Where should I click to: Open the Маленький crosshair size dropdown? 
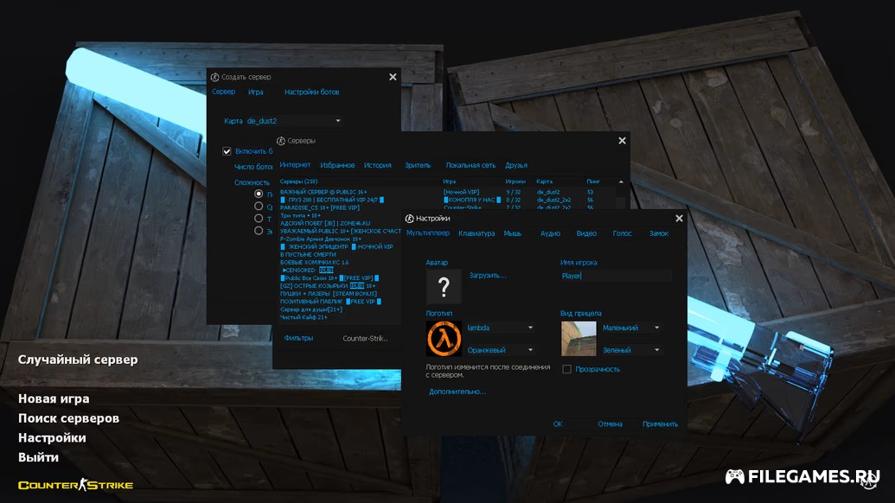coord(631,328)
